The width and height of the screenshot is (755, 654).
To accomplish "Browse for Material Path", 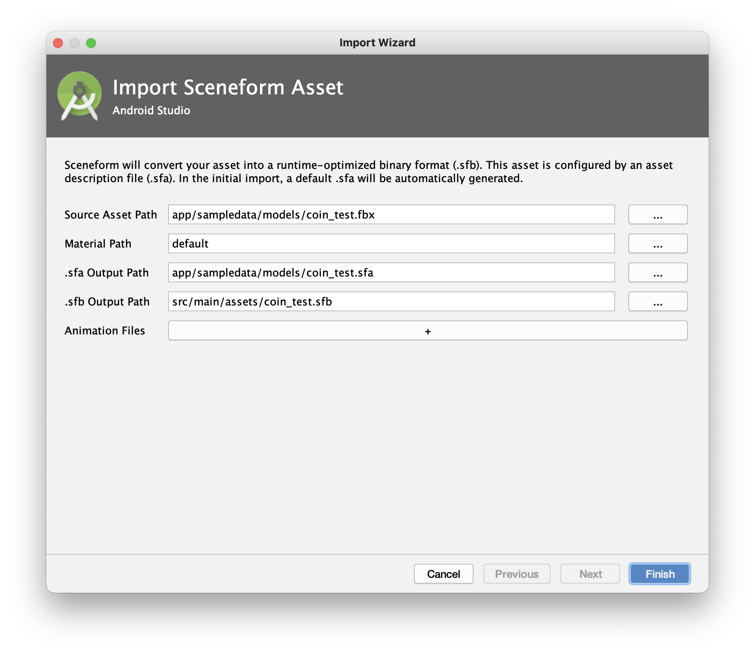I will pos(658,243).
